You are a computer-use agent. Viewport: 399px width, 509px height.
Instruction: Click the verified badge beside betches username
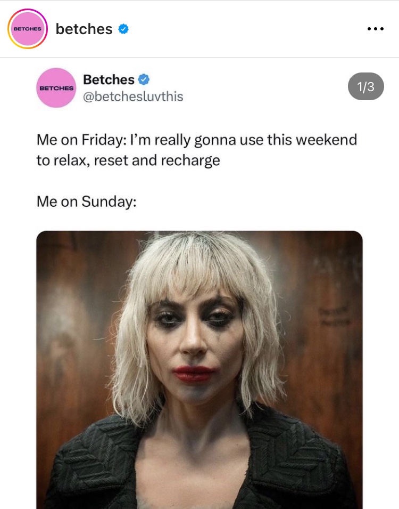point(123,29)
